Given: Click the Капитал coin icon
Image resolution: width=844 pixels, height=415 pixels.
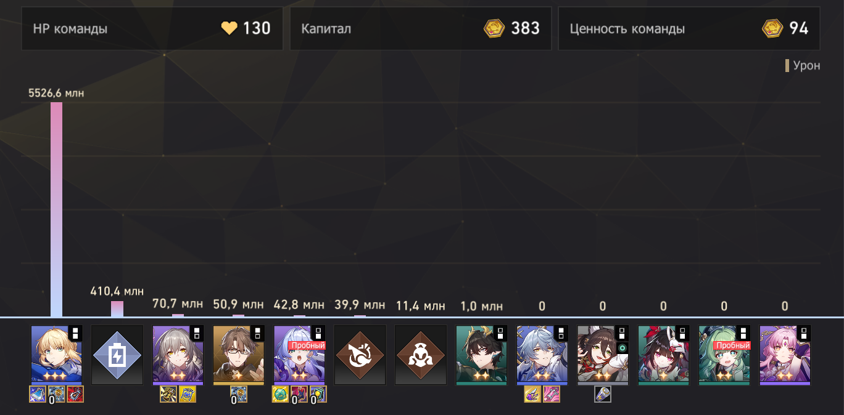Looking at the screenshot, I should click(494, 28).
